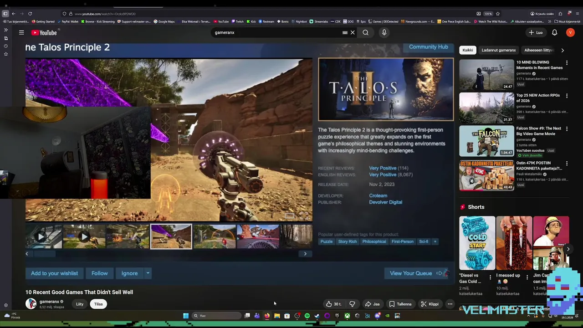Reload the page in the browser
This screenshot has height=328, width=583.
30,14
